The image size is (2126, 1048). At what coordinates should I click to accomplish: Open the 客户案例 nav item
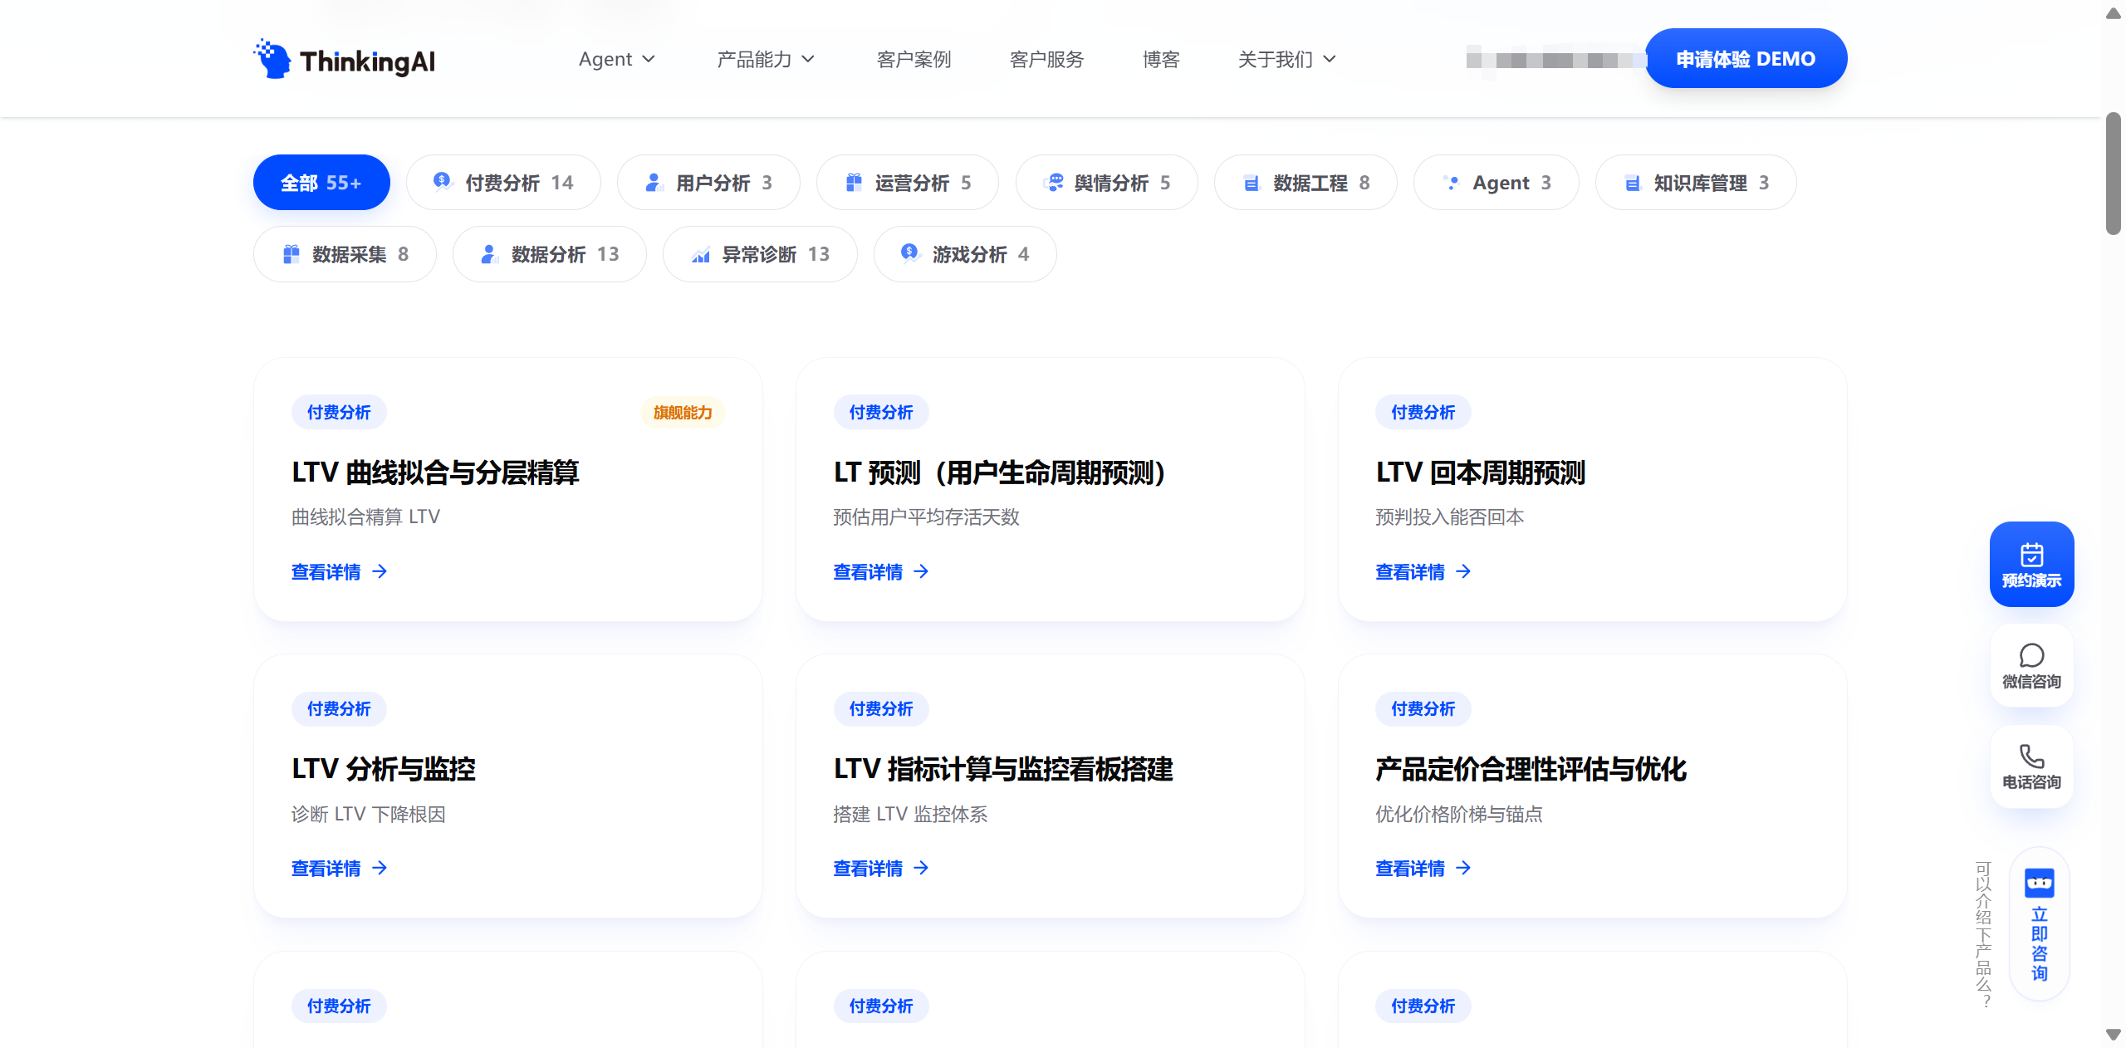click(x=914, y=59)
